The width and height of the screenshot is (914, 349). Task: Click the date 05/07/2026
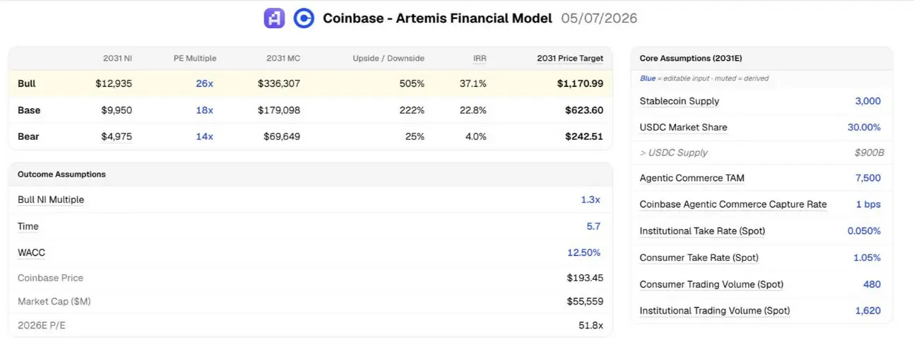(x=599, y=18)
